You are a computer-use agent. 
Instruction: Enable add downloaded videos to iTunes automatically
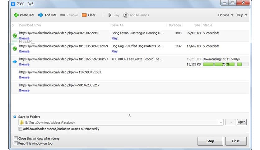tap(21, 129)
